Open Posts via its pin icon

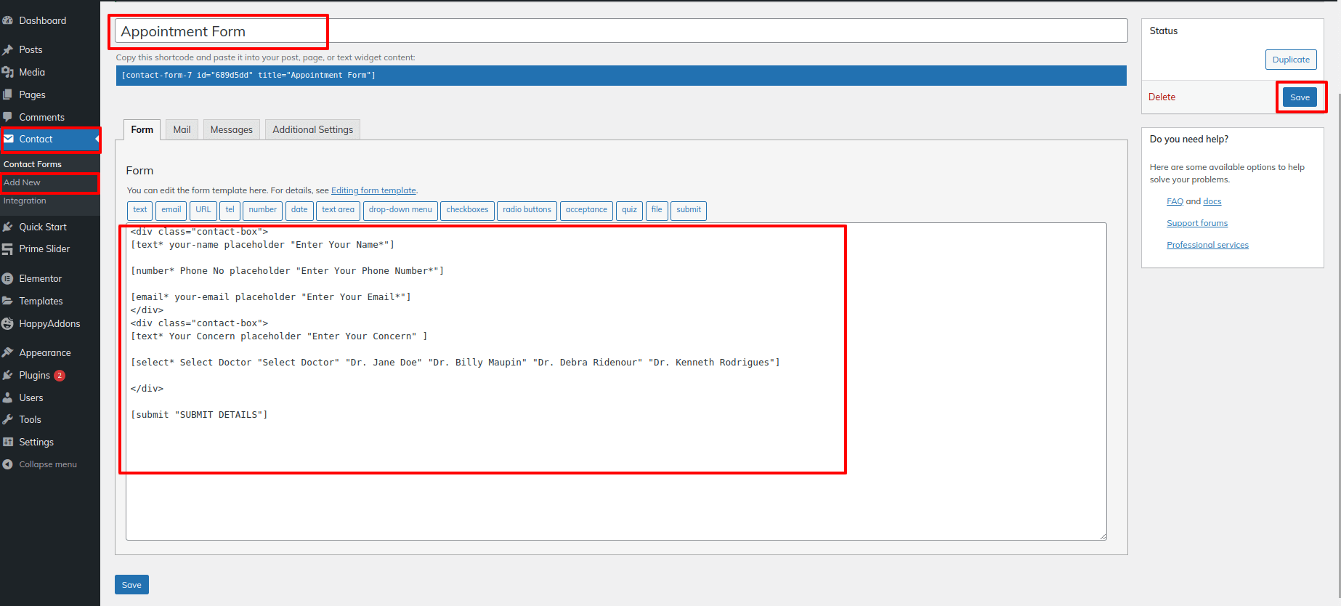(8, 50)
